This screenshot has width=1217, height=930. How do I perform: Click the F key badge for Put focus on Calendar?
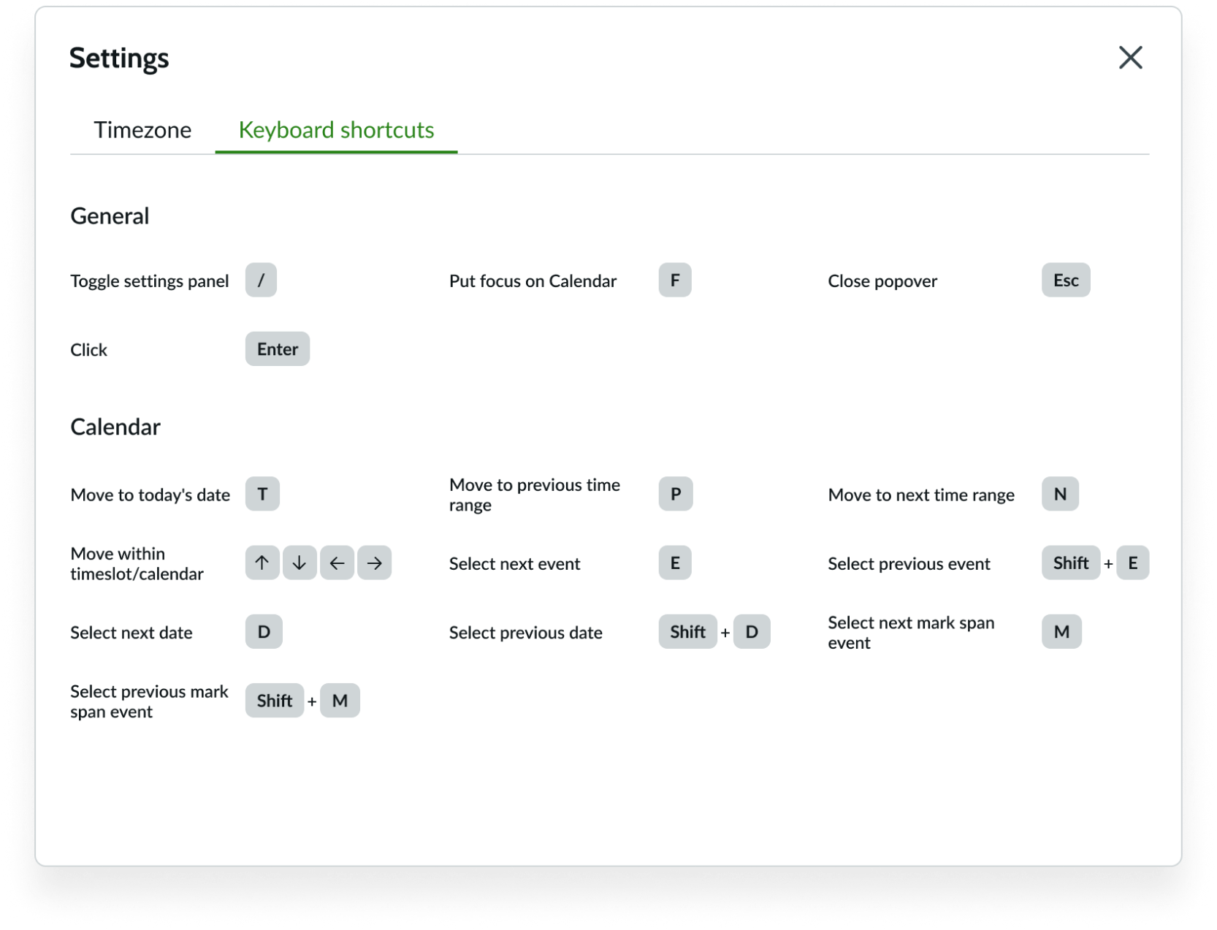(674, 280)
